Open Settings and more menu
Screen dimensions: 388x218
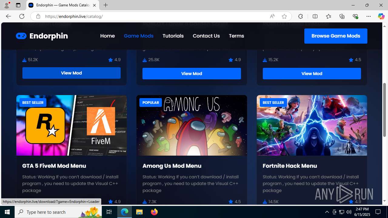click(x=369, y=16)
